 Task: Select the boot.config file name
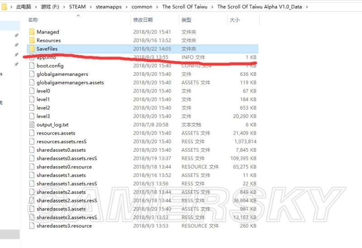pyautogui.click(x=50, y=66)
